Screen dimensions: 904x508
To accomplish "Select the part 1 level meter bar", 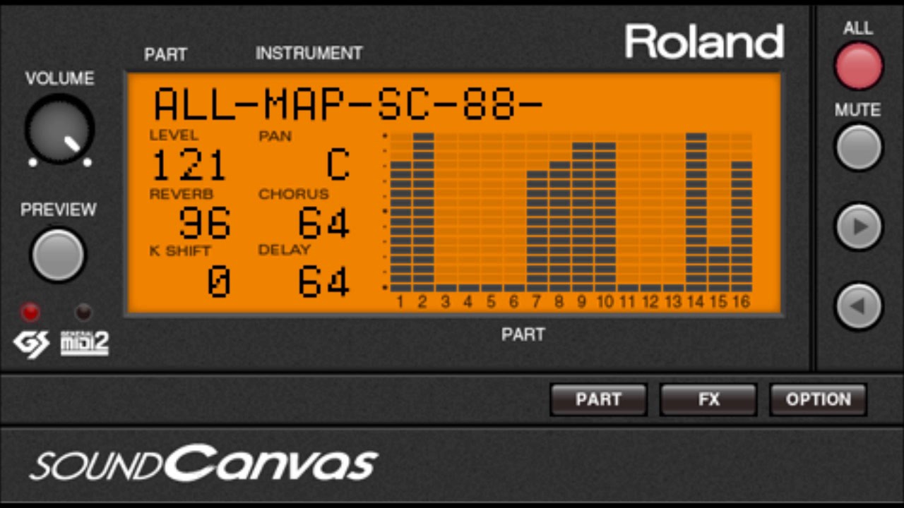I will pyautogui.click(x=400, y=226).
